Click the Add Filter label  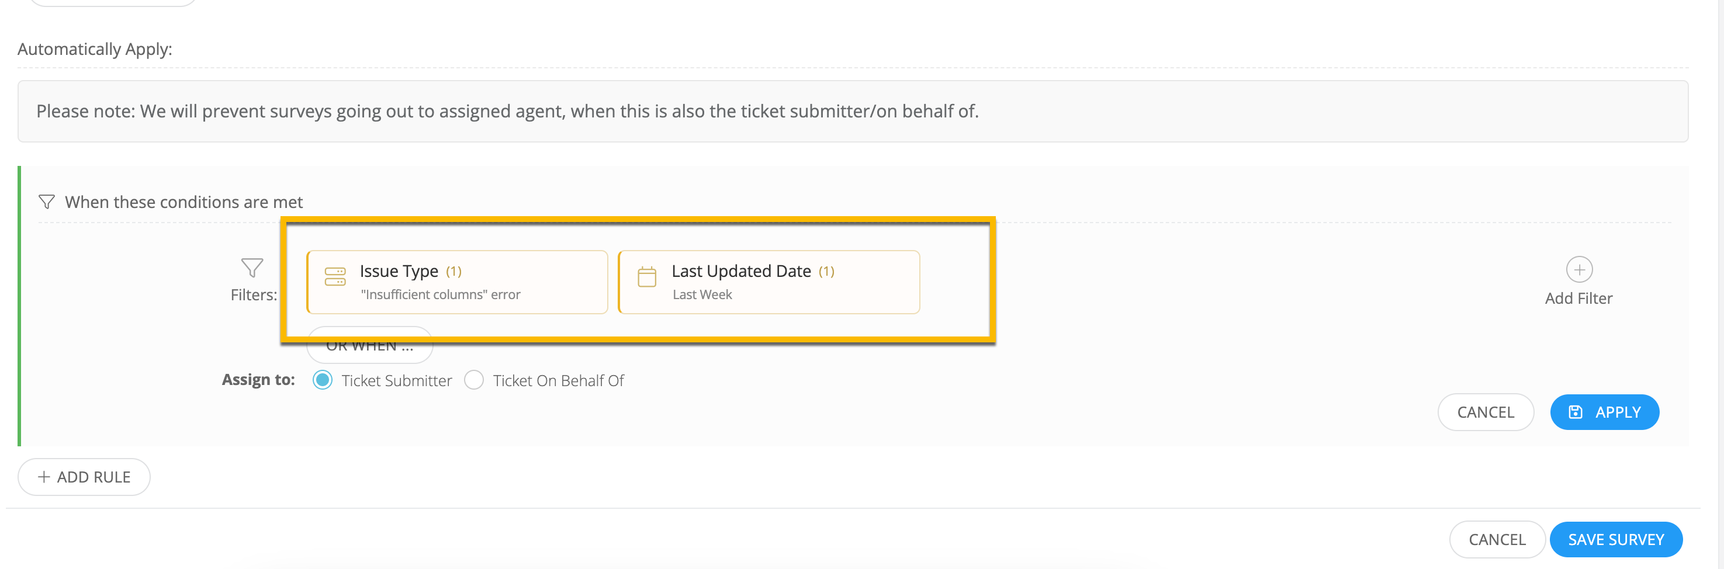pos(1578,298)
